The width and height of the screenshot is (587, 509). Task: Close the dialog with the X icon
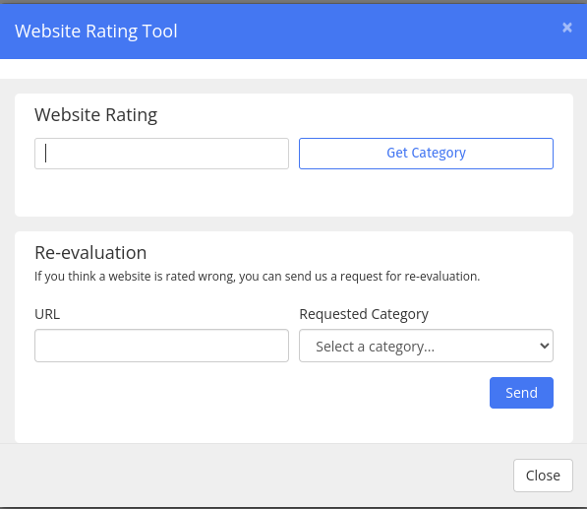(x=566, y=28)
